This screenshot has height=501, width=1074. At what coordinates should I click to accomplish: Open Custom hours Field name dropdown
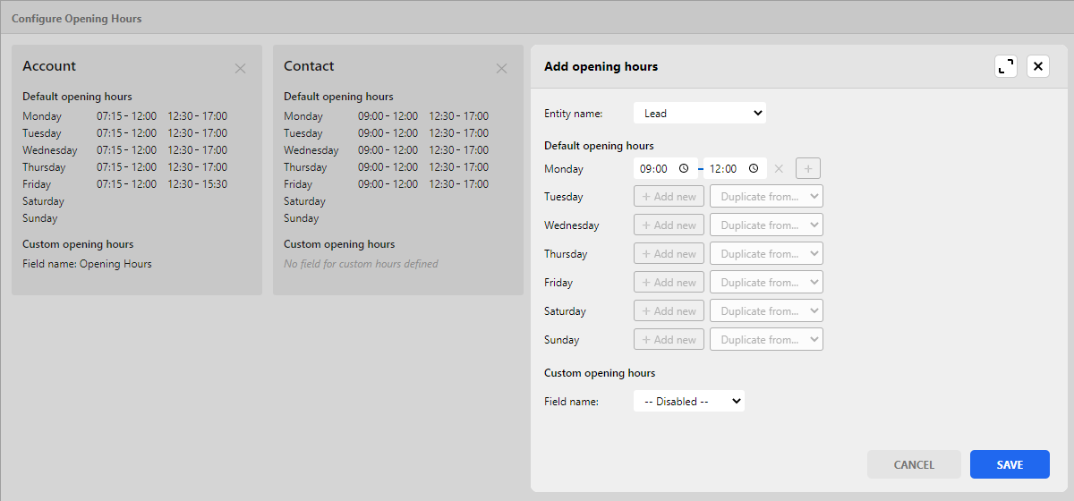(688, 402)
